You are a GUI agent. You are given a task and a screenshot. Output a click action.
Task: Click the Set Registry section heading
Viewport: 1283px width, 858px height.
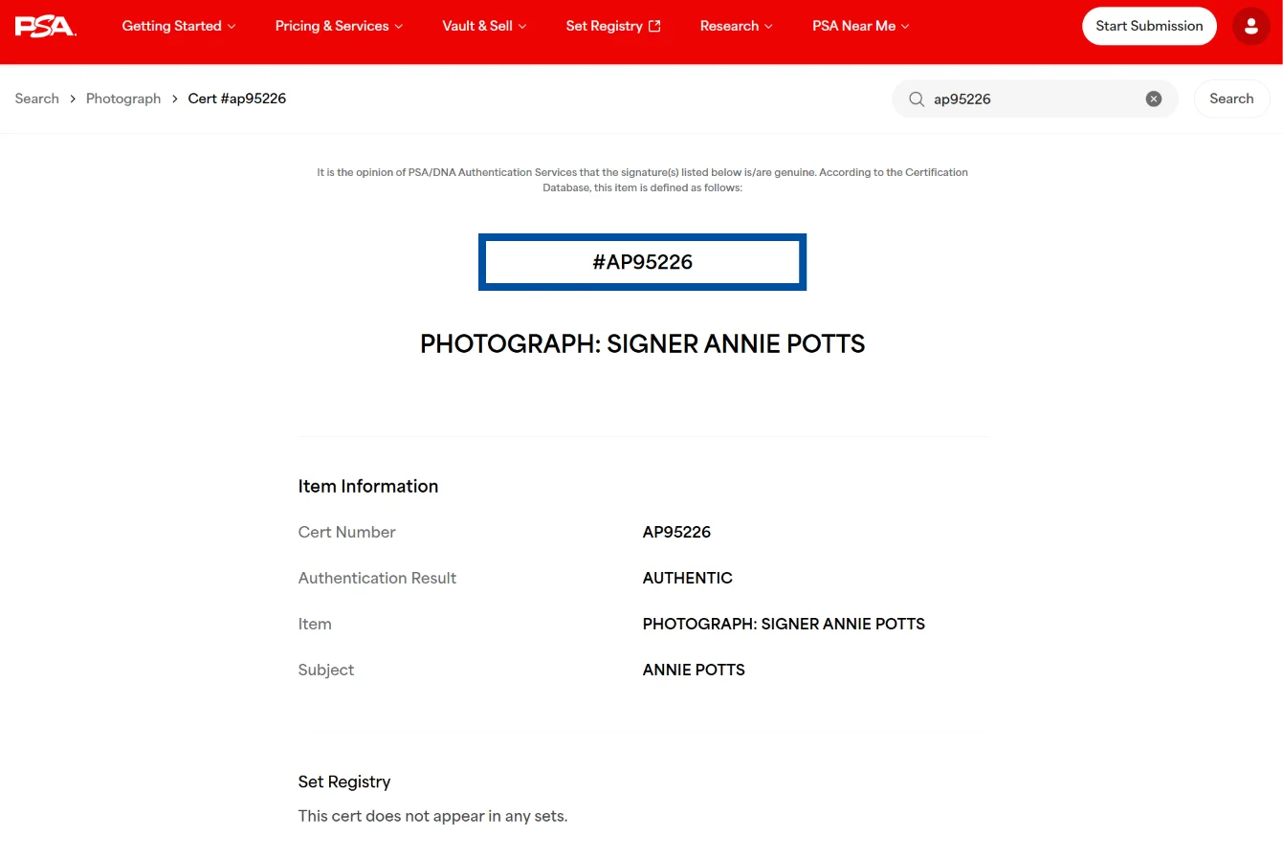click(x=344, y=781)
